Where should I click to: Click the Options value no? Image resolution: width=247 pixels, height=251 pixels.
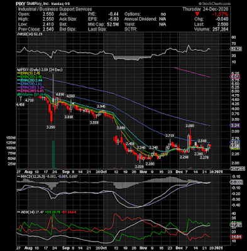(163, 14)
